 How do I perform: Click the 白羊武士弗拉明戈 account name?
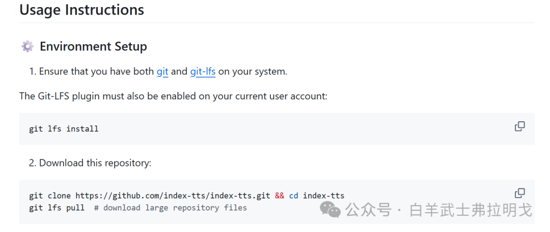pos(471,210)
